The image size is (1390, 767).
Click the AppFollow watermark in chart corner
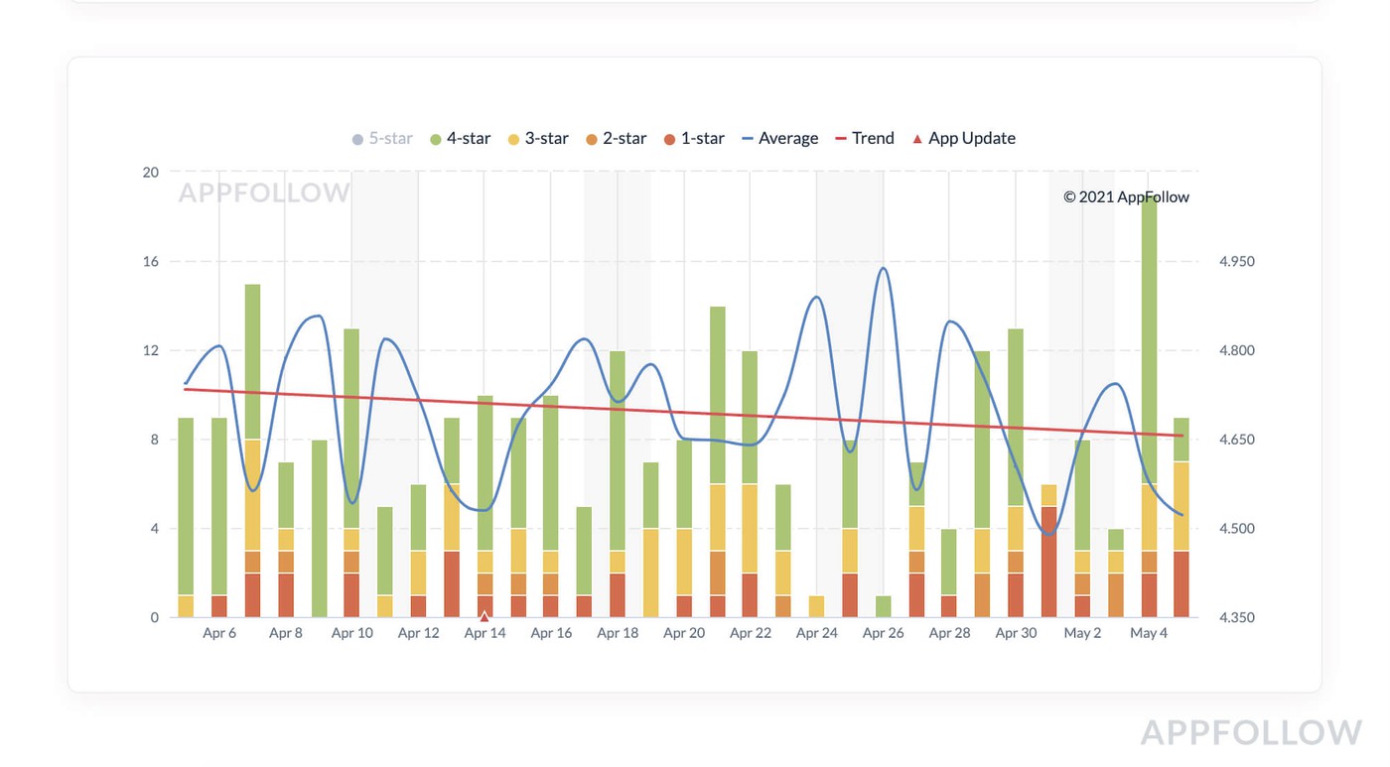[264, 192]
